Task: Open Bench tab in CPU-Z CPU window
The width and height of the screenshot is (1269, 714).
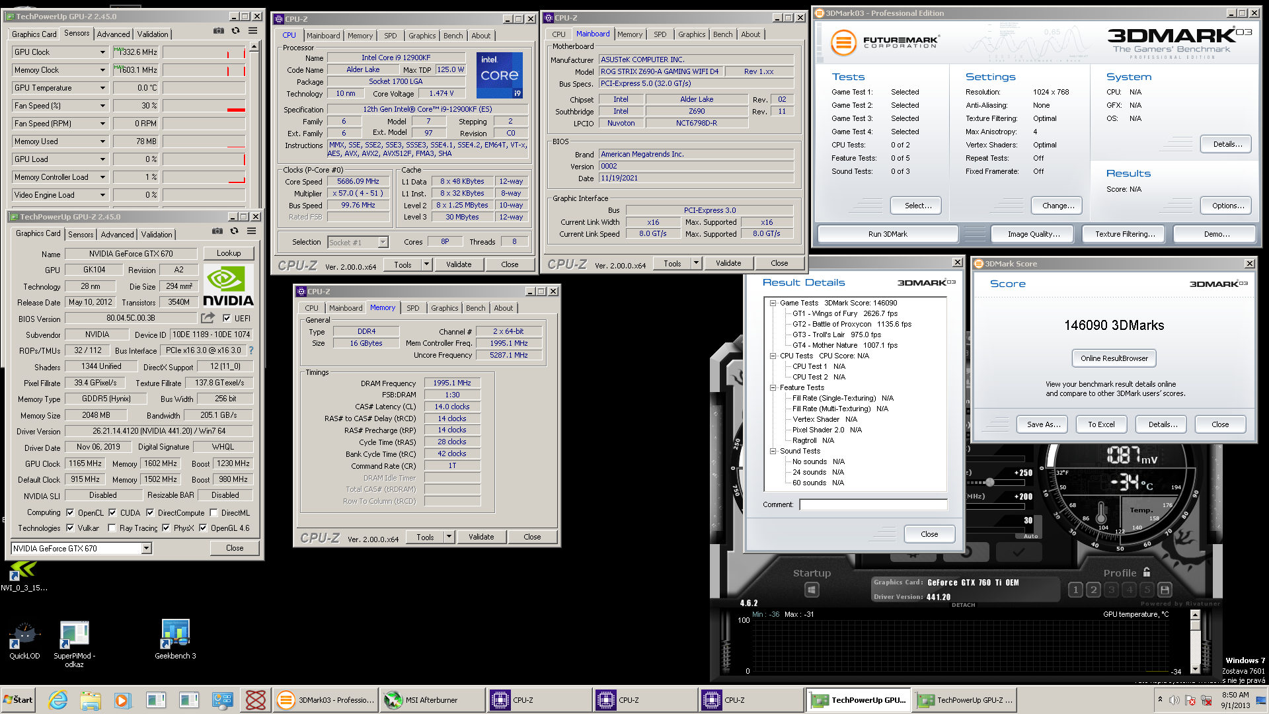Action: click(453, 36)
